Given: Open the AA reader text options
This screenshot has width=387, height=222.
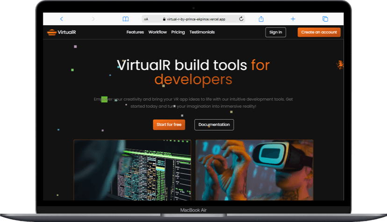Looking at the screenshot, I should pyautogui.click(x=146, y=19).
